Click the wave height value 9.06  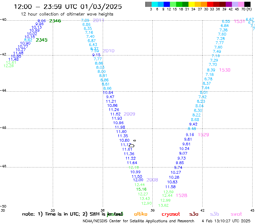coord(42,21)
